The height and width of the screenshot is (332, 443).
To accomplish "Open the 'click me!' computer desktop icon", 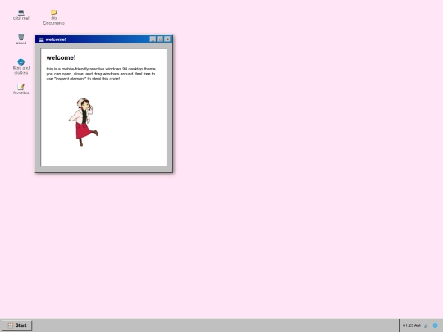I will (21, 15).
